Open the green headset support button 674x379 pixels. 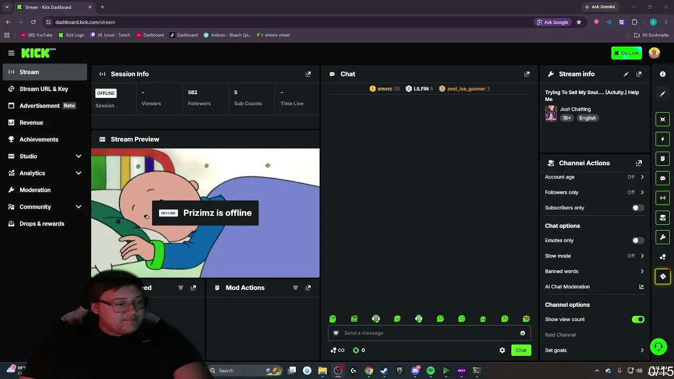658,346
